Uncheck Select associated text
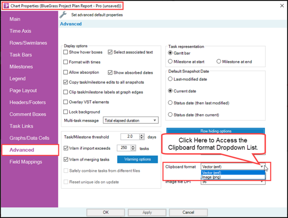 tap(110, 52)
